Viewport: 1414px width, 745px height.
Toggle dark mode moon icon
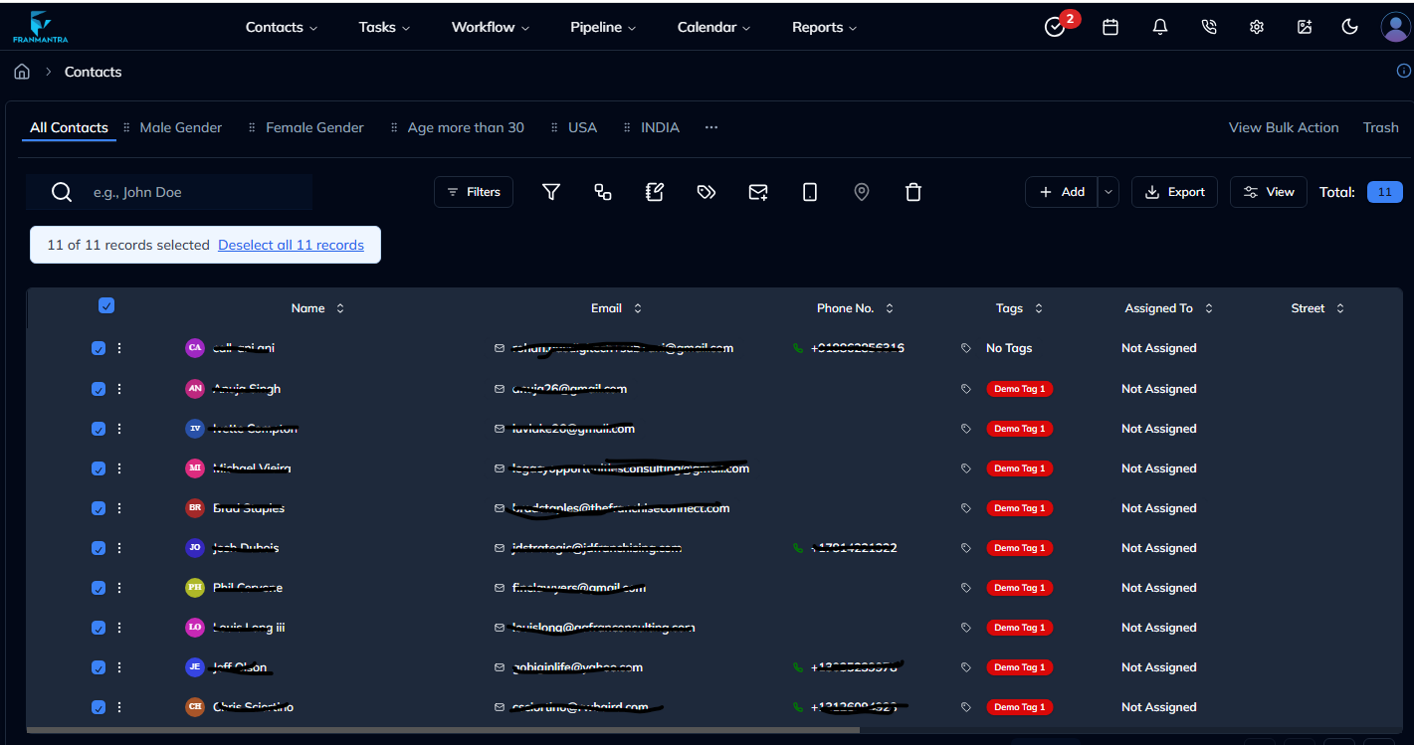click(1350, 27)
